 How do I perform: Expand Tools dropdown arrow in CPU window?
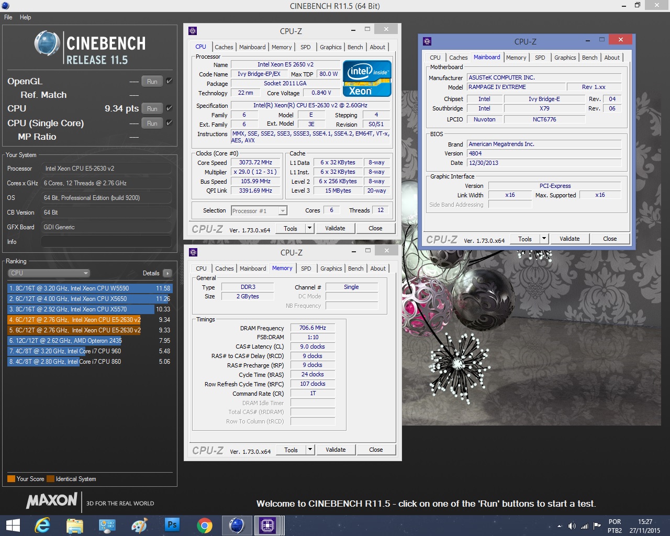(309, 228)
